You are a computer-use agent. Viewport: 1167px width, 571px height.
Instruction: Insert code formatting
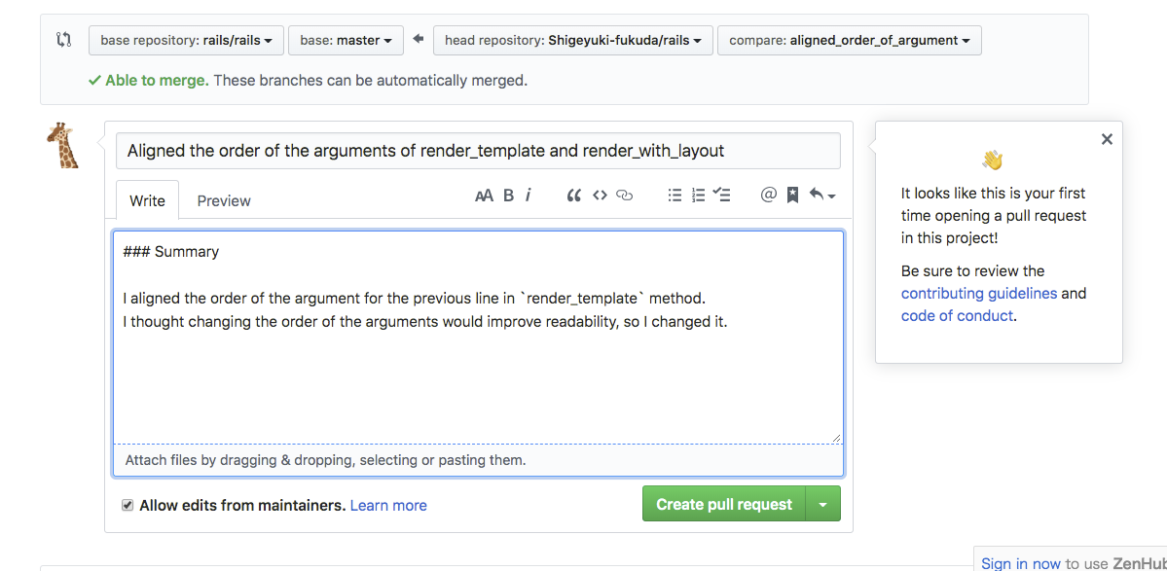(x=600, y=196)
